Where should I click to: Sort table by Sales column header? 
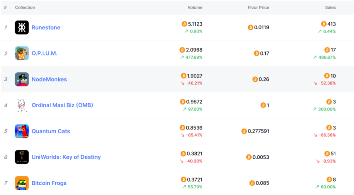point(330,7)
